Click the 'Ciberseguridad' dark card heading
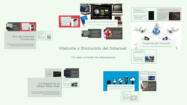This screenshot has height=105, width=187. (96, 32)
